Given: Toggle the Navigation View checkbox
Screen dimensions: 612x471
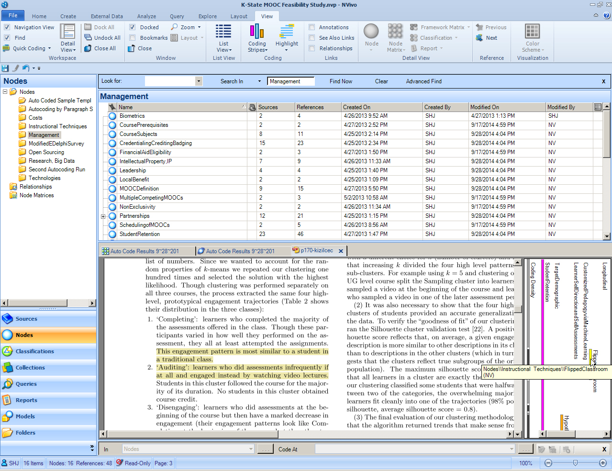Looking at the screenshot, I should [x=7, y=27].
